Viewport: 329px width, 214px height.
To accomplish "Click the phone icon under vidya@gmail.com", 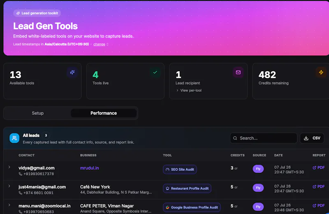I will click(x=20, y=174).
